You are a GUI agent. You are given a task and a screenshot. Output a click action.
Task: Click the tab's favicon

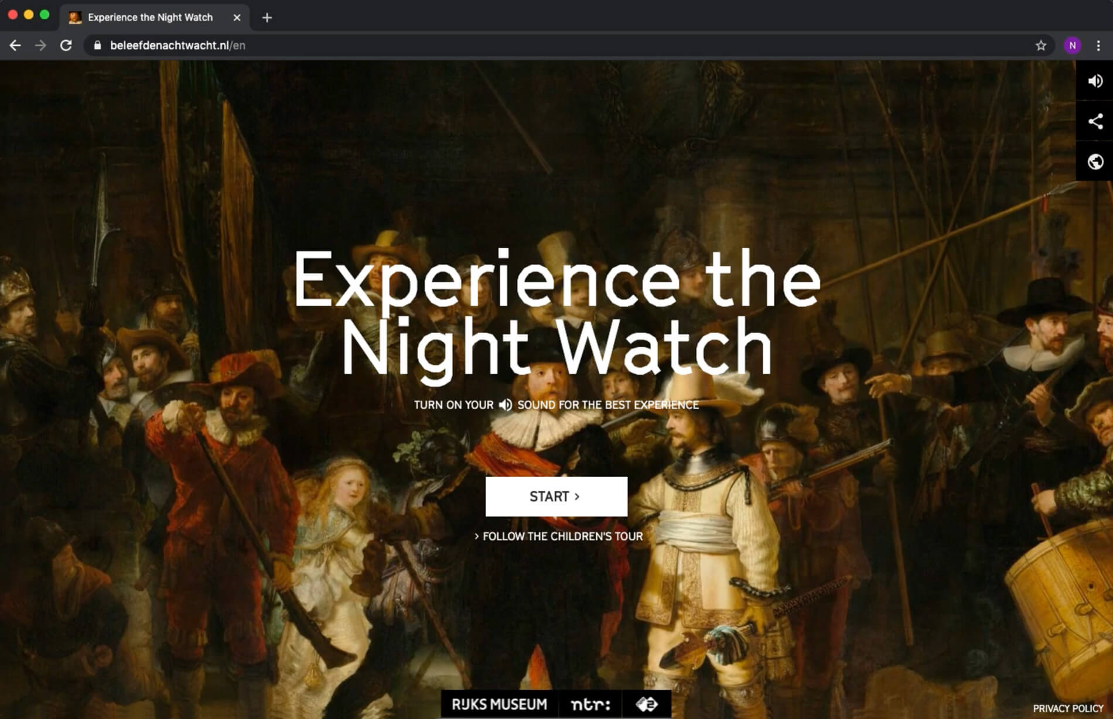coord(75,18)
